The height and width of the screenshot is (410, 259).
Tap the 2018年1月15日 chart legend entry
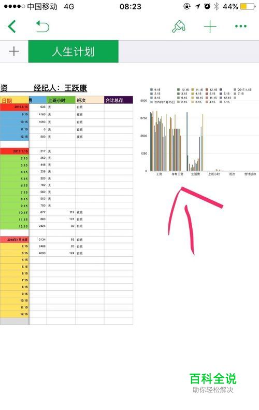pyautogui.click(x=163, y=102)
